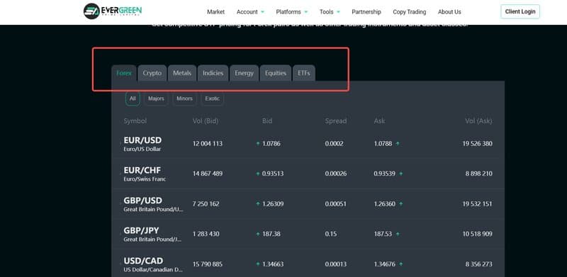Viewport: 567px width, 277px height.
Task: Switch to the Indicies tab
Action: click(213, 73)
